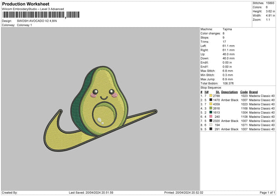Click "Amber Black" description in row 2
This screenshot has height=196, width=277.
pos(229,100)
